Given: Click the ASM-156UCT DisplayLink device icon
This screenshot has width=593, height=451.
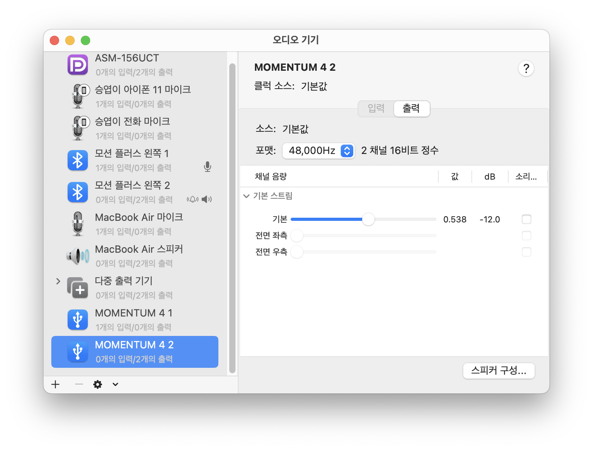Looking at the screenshot, I should [x=78, y=65].
